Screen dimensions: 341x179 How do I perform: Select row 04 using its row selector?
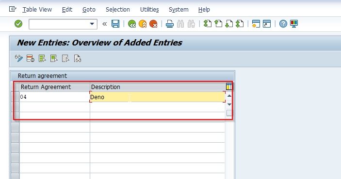(15, 97)
